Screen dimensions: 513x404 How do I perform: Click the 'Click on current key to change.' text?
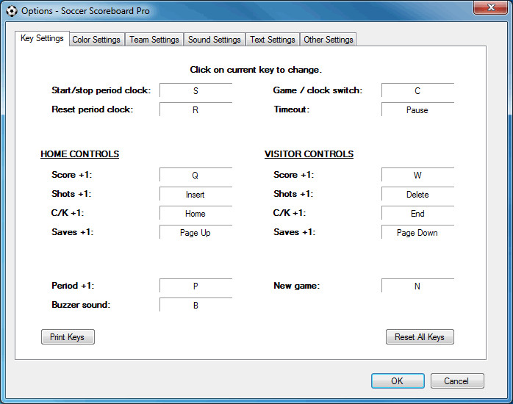click(256, 70)
